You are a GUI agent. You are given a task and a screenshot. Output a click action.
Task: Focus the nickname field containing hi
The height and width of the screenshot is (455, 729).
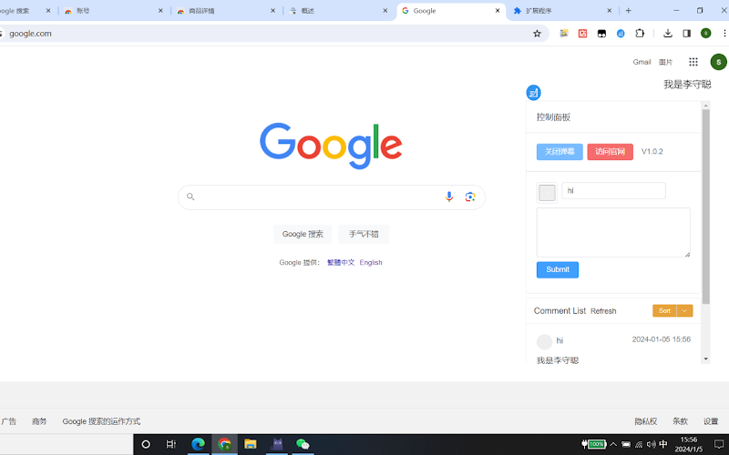[613, 191]
